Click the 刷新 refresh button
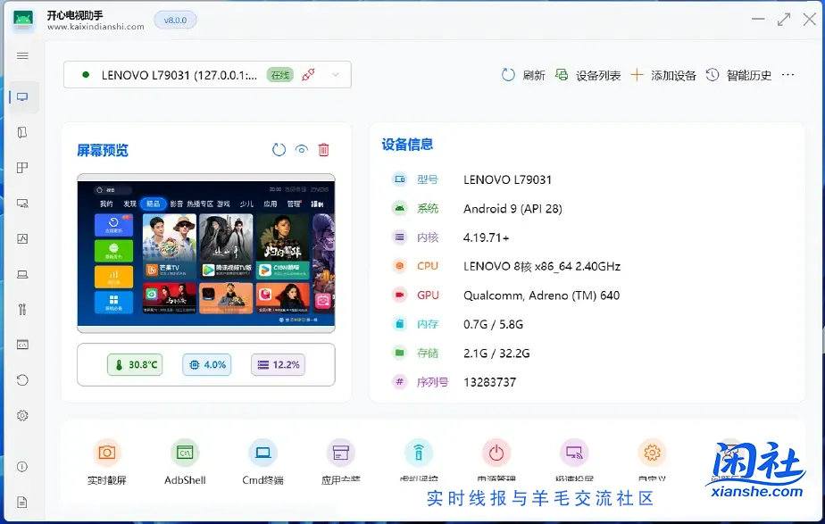 523,75
